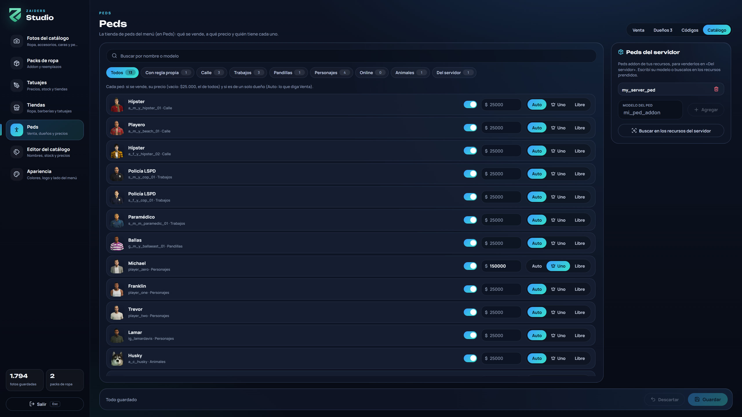Select the Catálogo tab
The width and height of the screenshot is (742, 417).
click(717, 30)
